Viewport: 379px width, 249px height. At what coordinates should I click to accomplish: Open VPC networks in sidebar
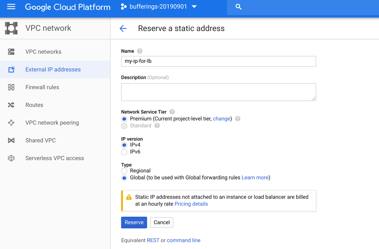tap(55, 52)
